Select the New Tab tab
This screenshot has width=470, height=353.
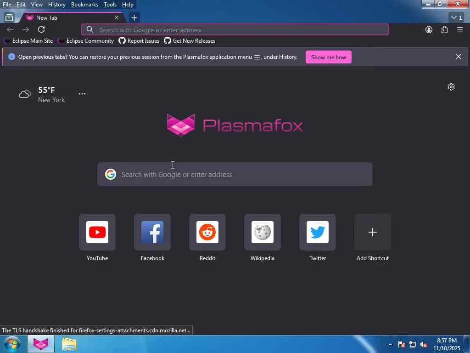pos(72,18)
